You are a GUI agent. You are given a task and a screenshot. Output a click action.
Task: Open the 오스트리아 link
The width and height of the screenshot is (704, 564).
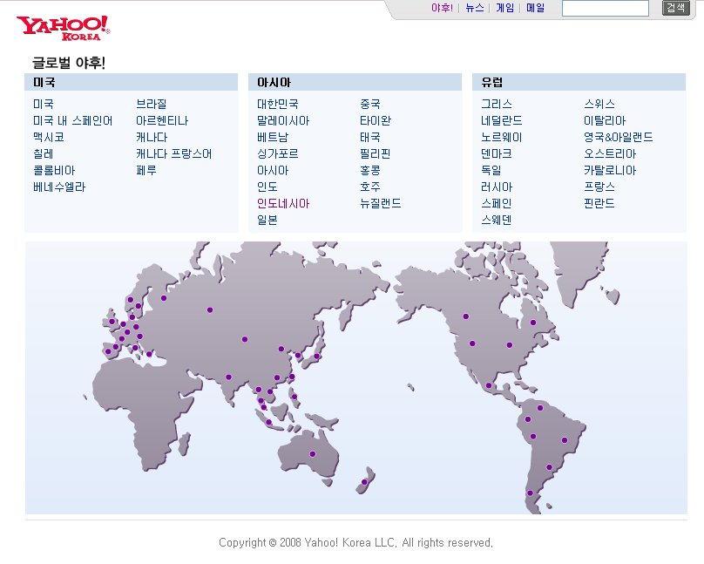coord(610,154)
